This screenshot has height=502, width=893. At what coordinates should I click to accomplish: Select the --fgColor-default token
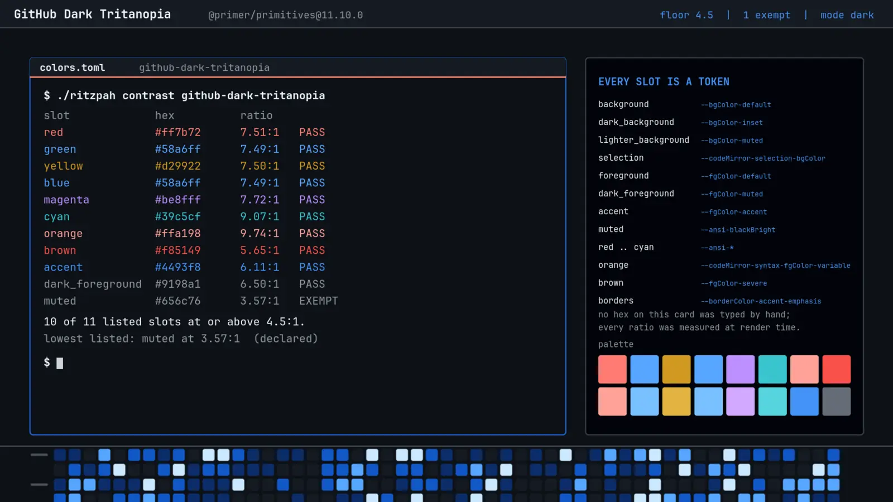[736, 176]
